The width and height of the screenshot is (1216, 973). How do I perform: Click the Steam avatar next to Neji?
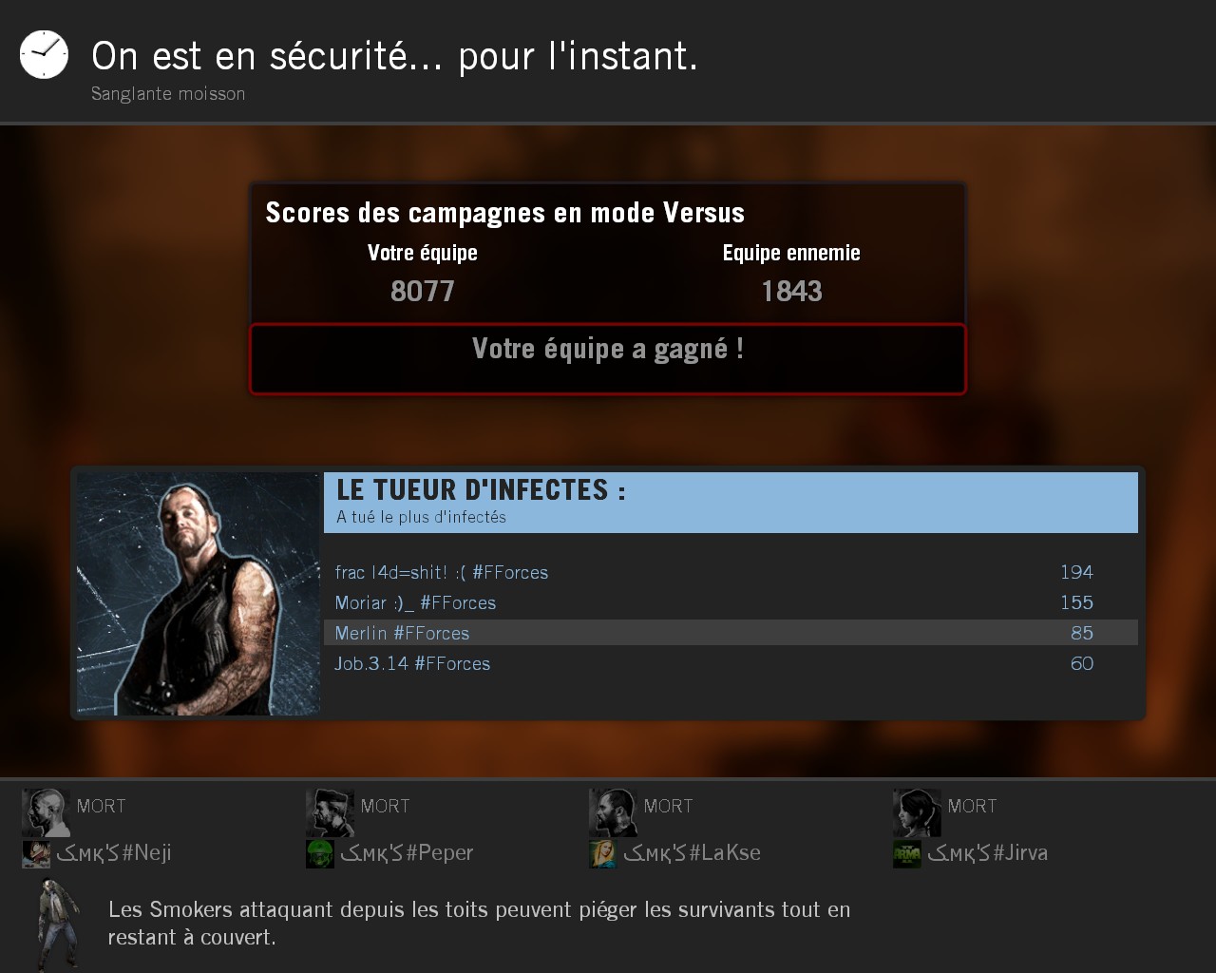[36, 854]
